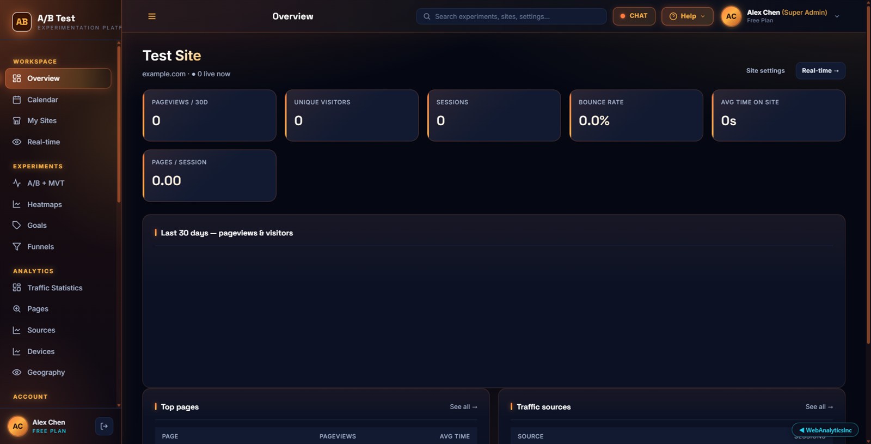This screenshot has height=444, width=871.
Task: Open Funnels in Experiments section
Action: point(58,246)
